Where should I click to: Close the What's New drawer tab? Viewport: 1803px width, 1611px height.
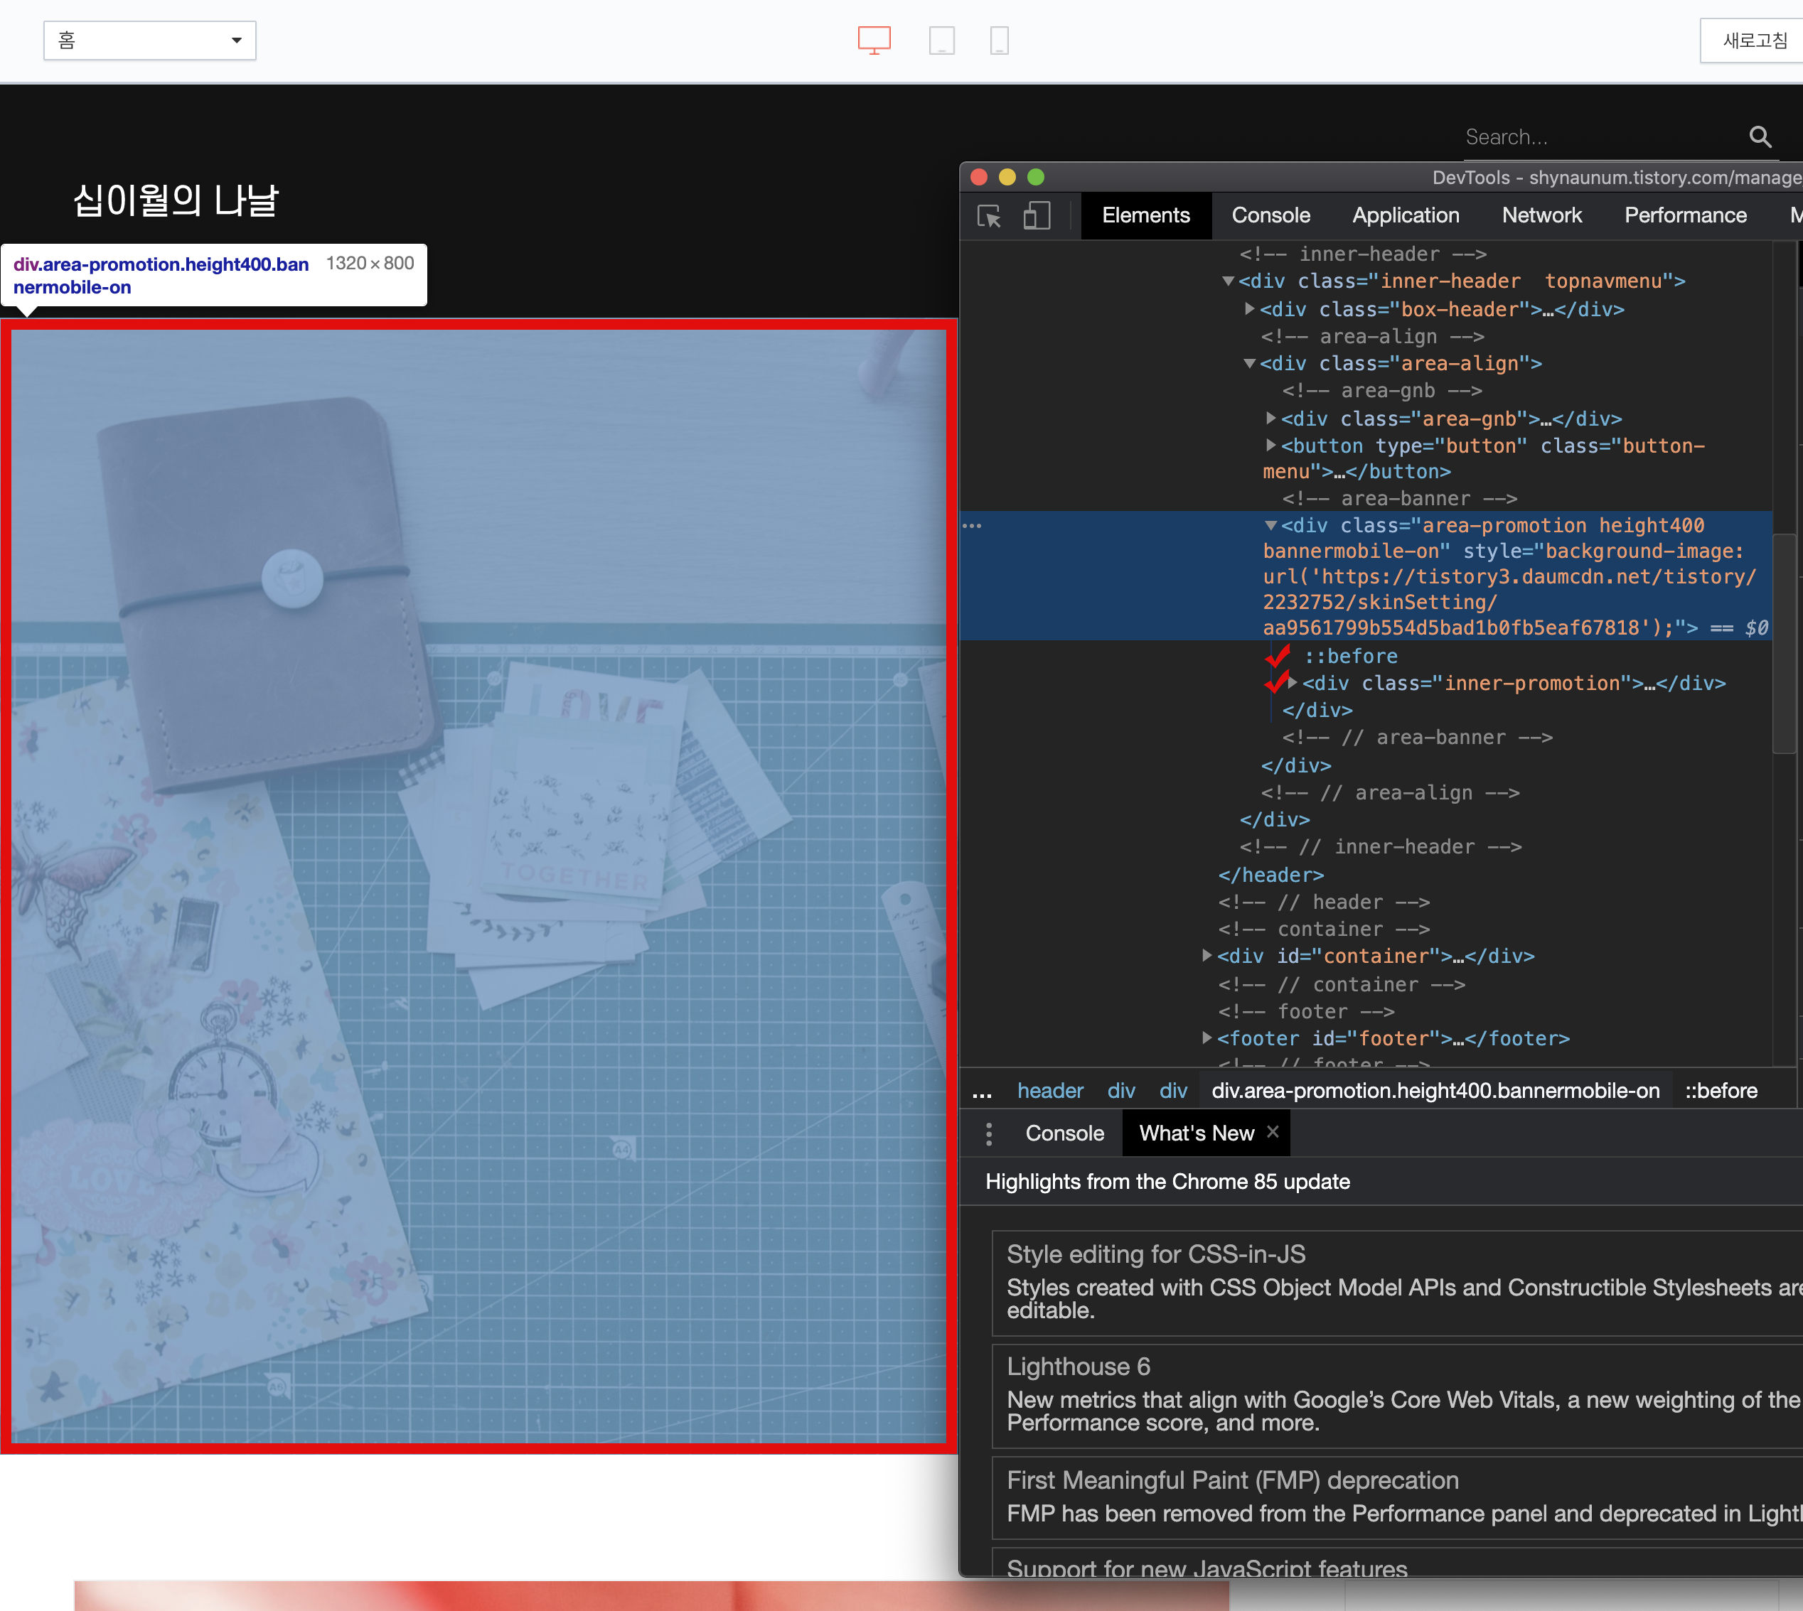pyautogui.click(x=1273, y=1132)
